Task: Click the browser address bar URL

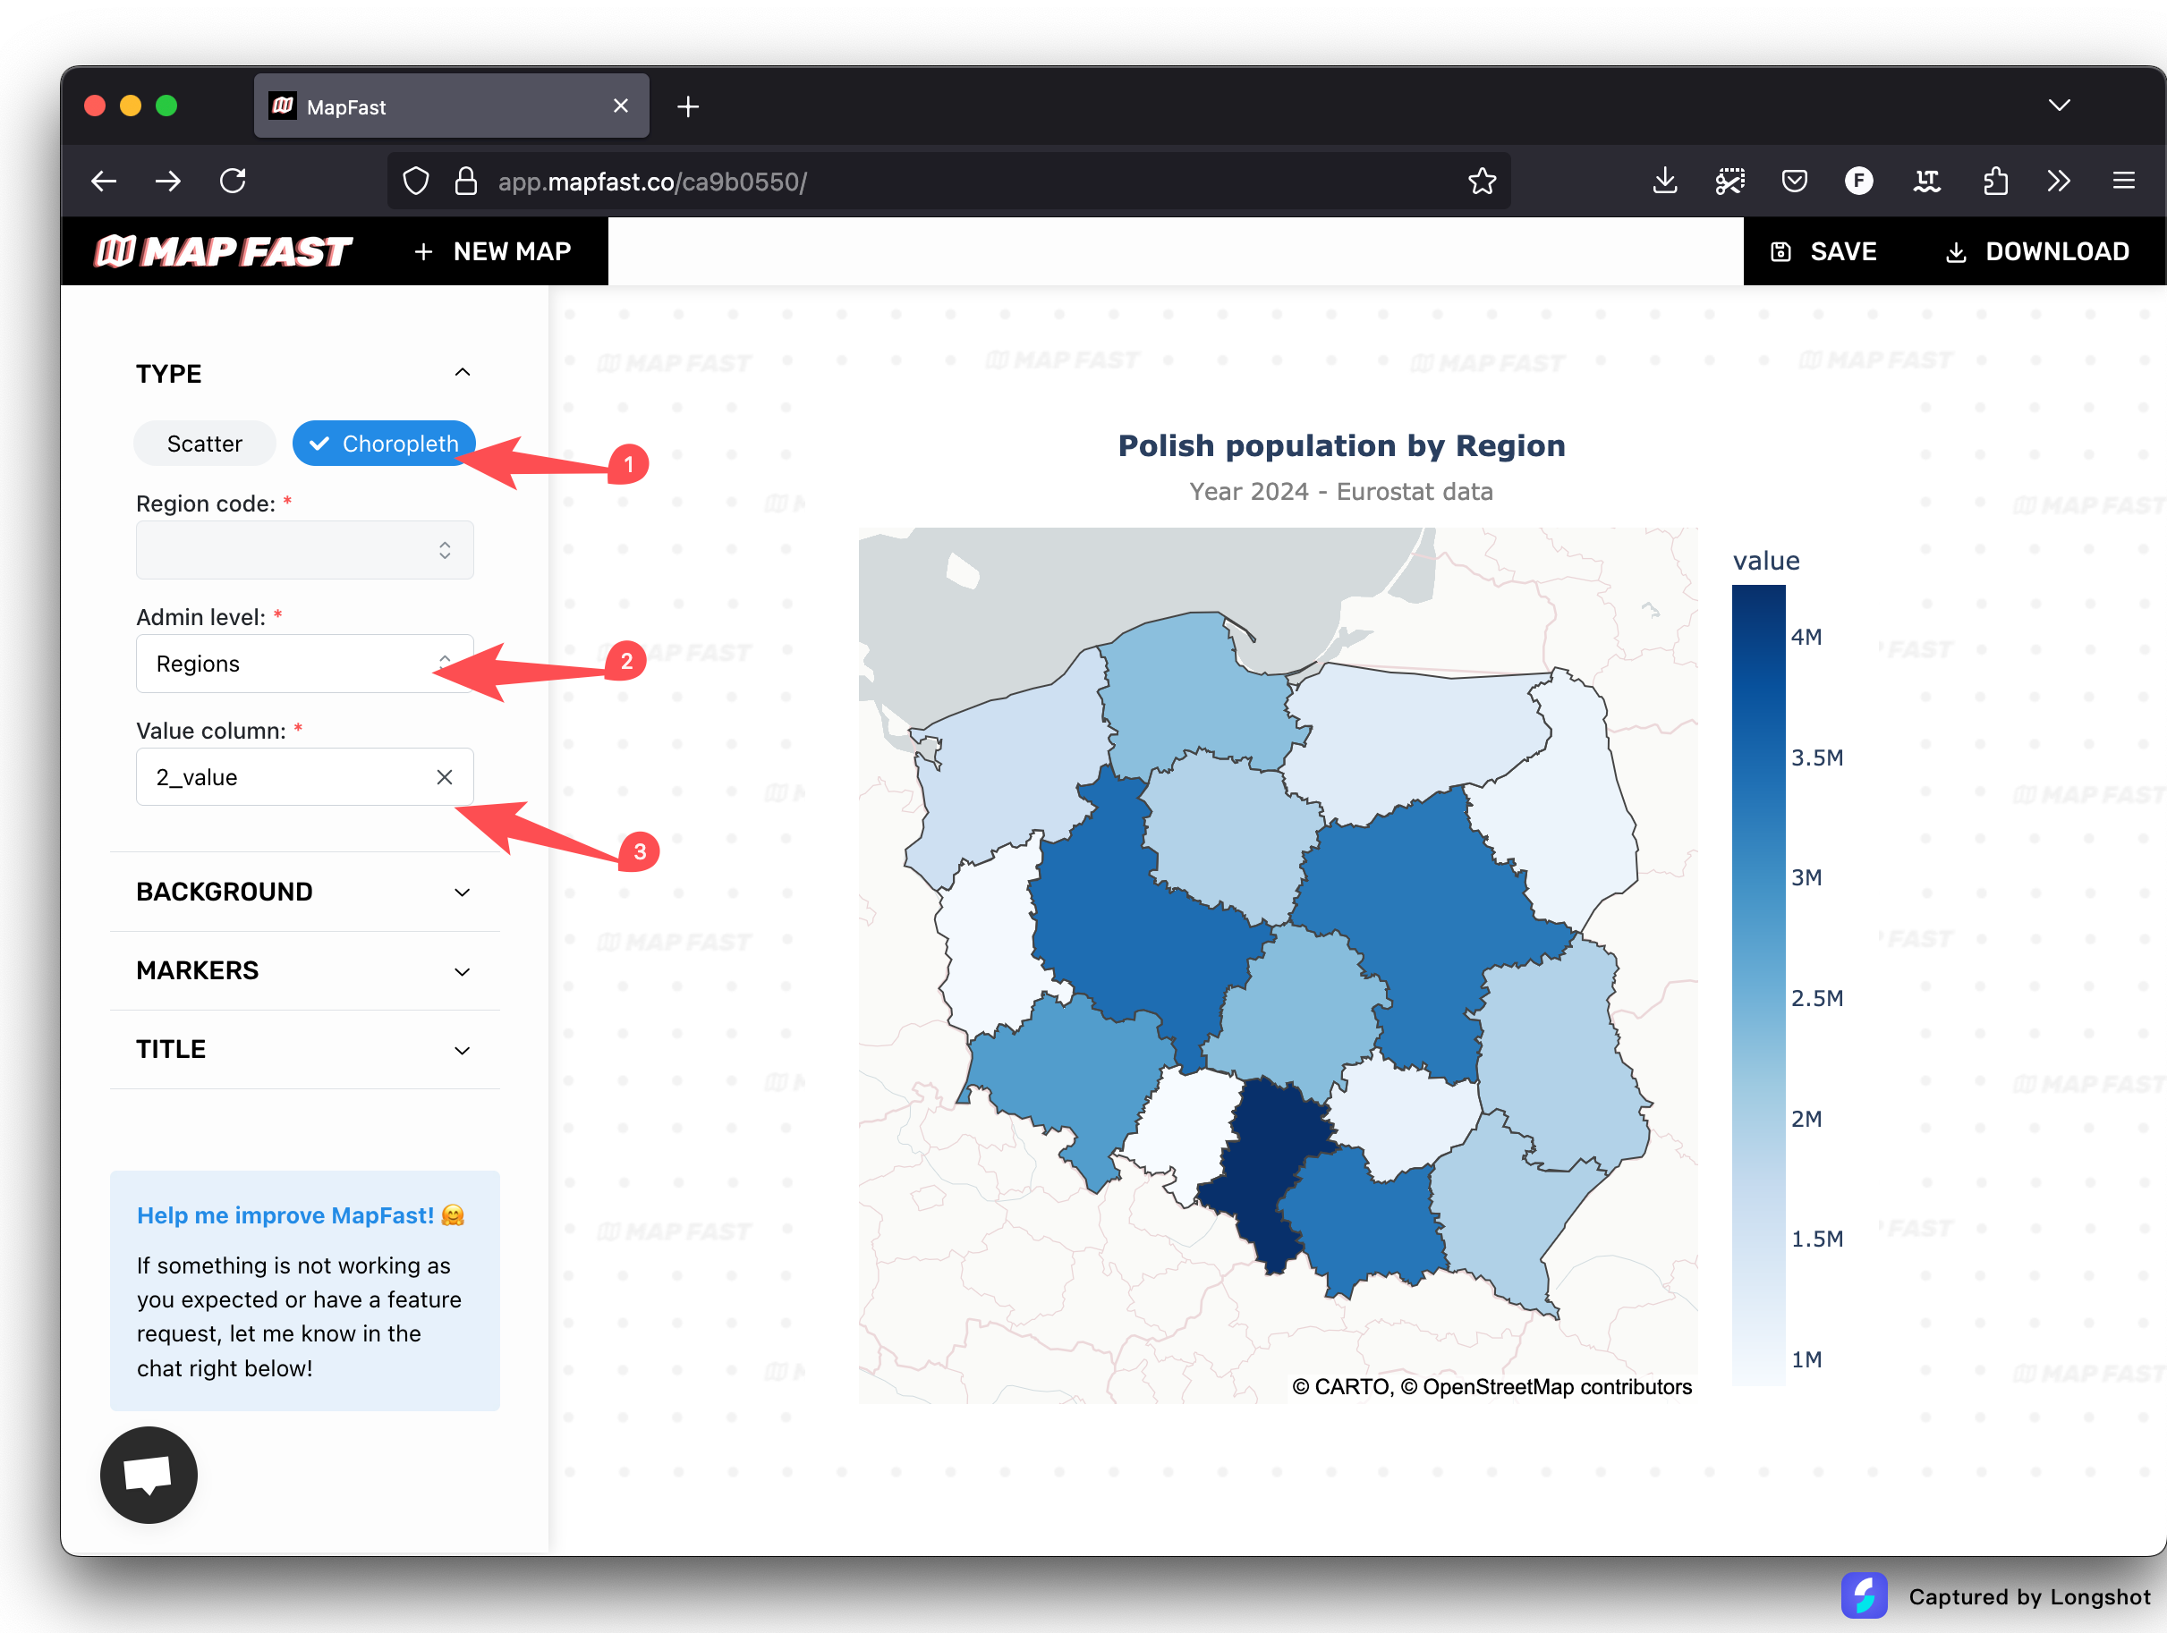Action: pos(652,182)
